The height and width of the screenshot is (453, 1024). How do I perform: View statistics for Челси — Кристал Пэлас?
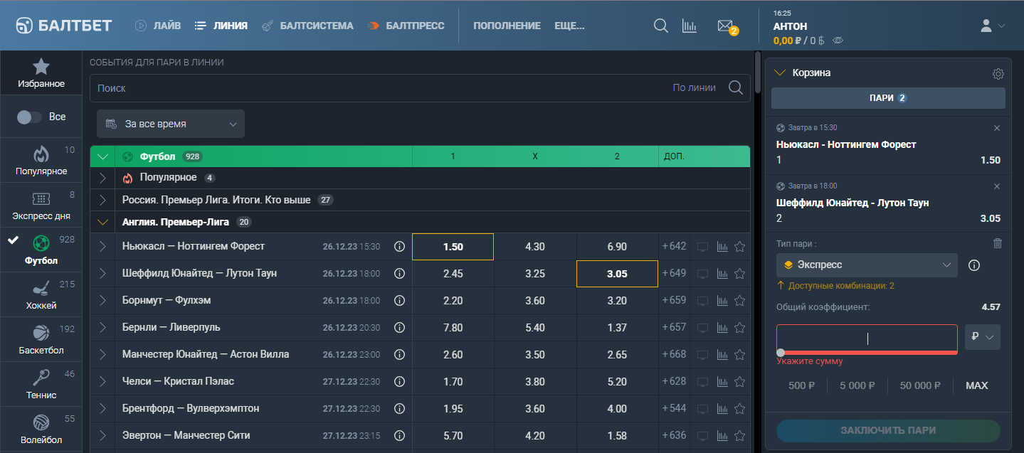pyautogui.click(x=722, y=382)
